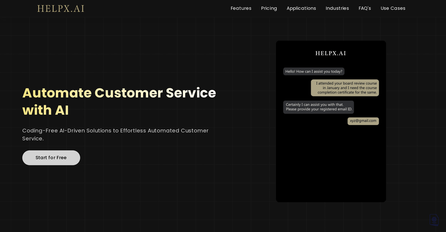446x232 pixels.
Task: Click the 'with AI' headline line
Action: click(x=45, y=110)
